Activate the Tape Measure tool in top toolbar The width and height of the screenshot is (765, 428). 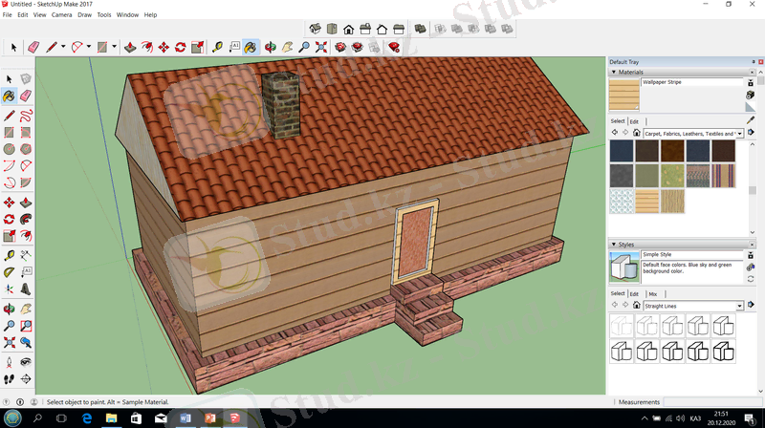click(x=217, y=46)
